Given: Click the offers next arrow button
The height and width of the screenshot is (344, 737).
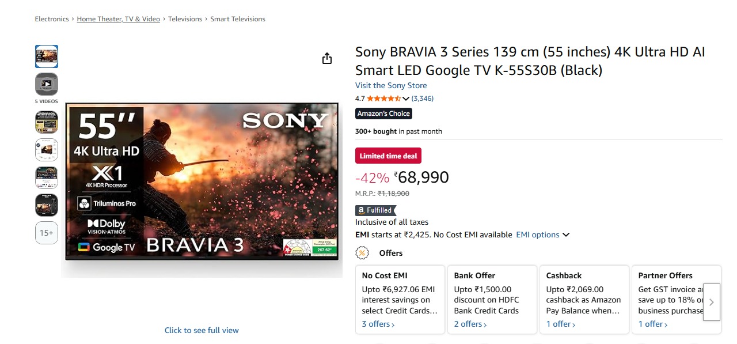Looking at the screenshot, I should [712, 302].
